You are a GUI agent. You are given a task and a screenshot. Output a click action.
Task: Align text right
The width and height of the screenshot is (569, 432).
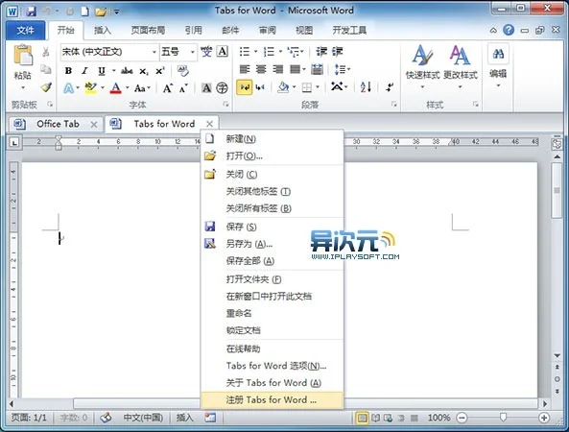point(277,69)
